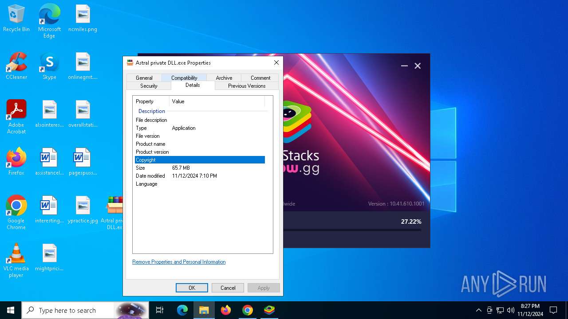568x319 pixels.
Task: Open the Skype desktop shortcut
Action: click(x=49, y=66)
